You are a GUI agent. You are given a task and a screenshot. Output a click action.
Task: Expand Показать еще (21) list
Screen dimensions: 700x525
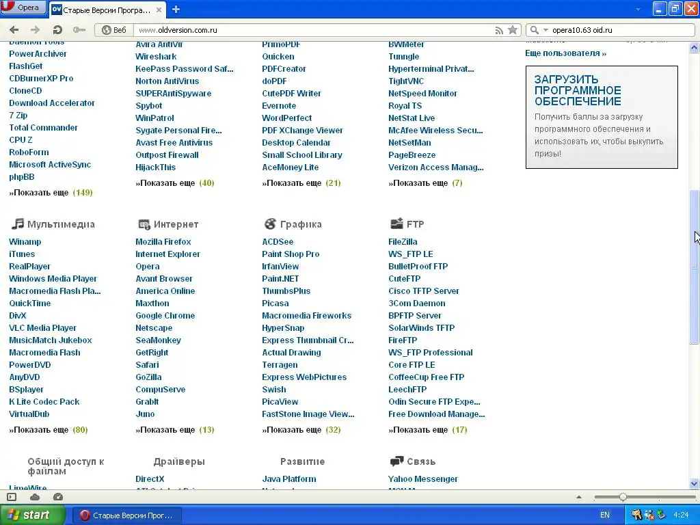[x=301, y=183]
